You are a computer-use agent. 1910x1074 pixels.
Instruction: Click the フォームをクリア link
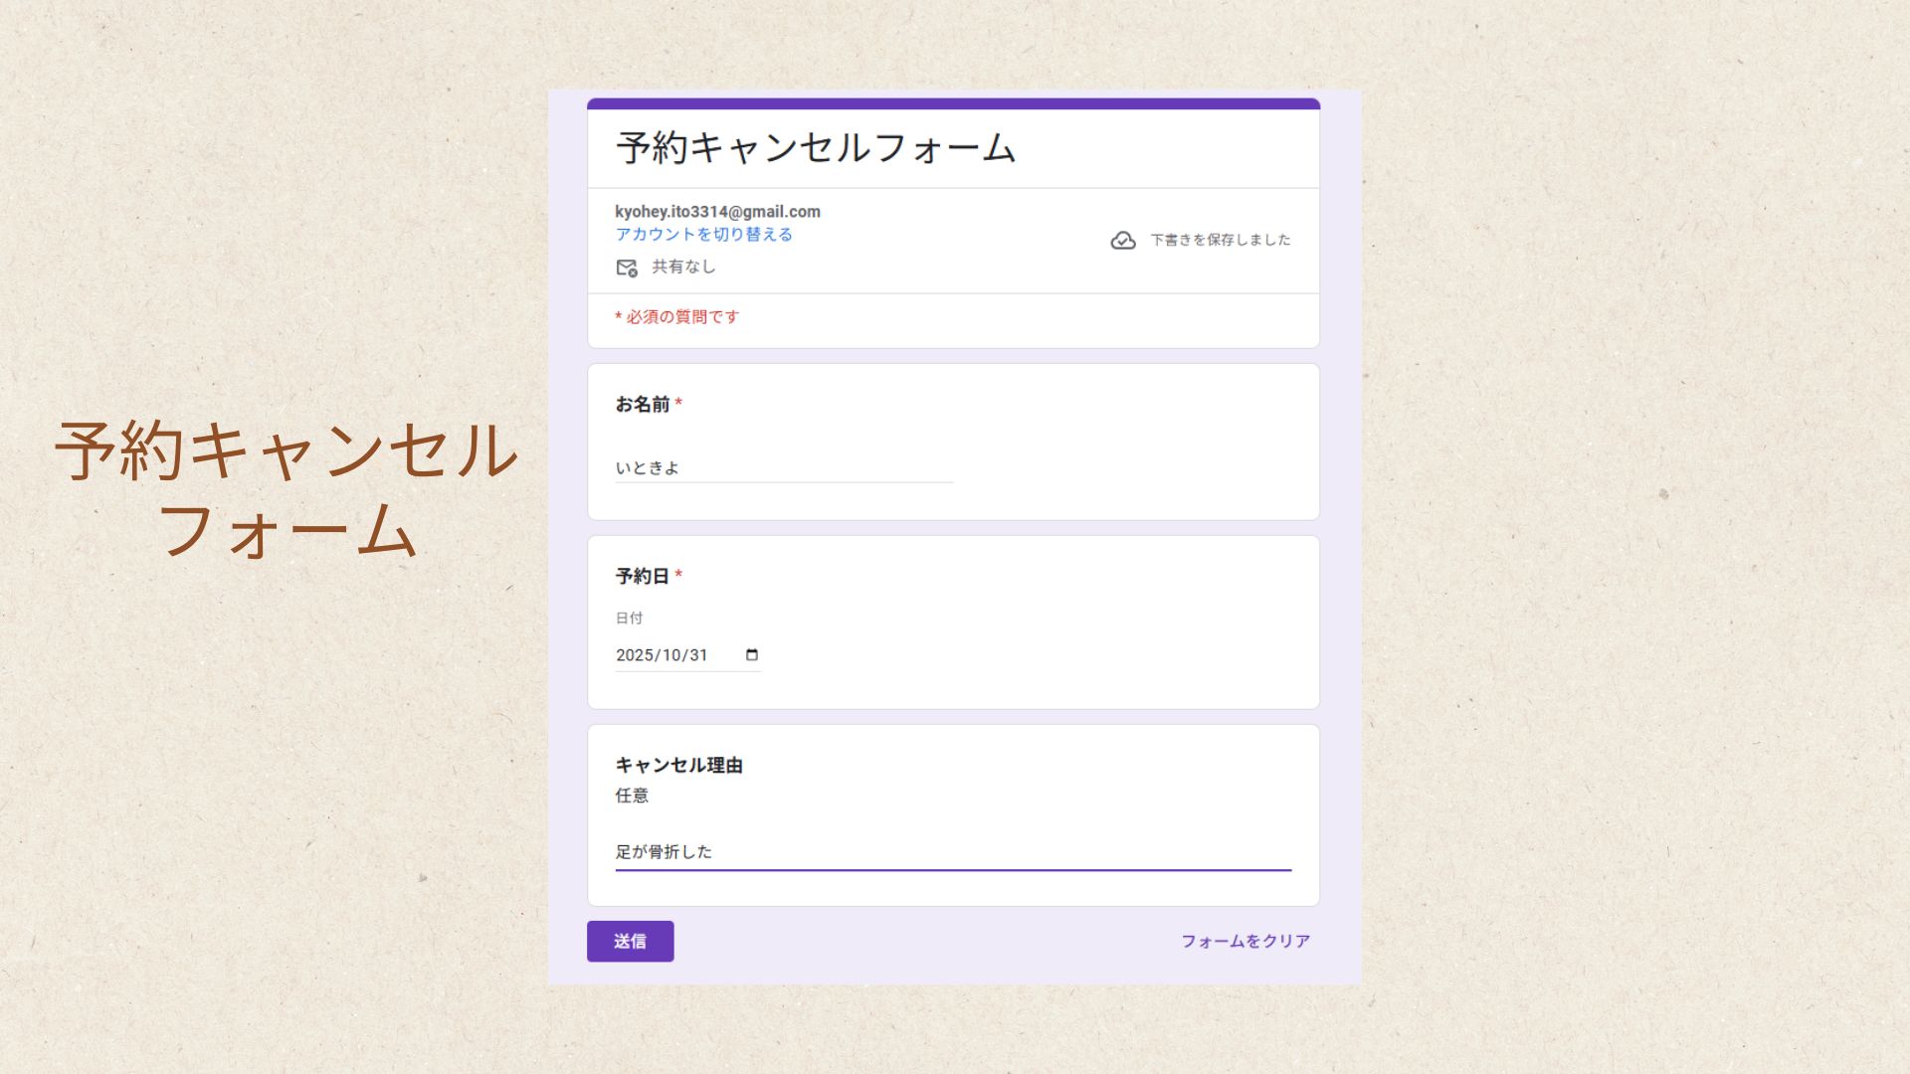point(1244,941)
